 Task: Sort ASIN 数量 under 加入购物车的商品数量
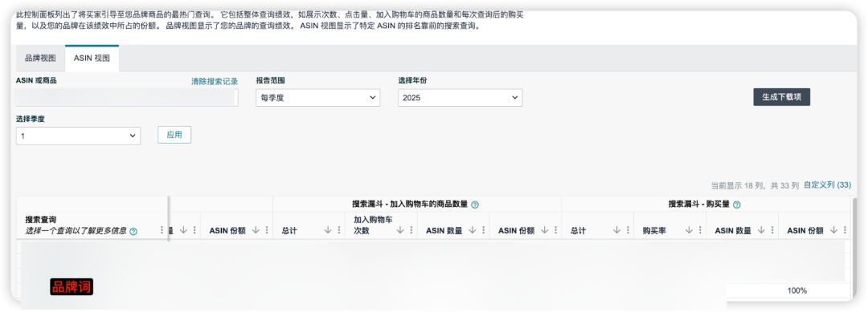pos(473,231)
